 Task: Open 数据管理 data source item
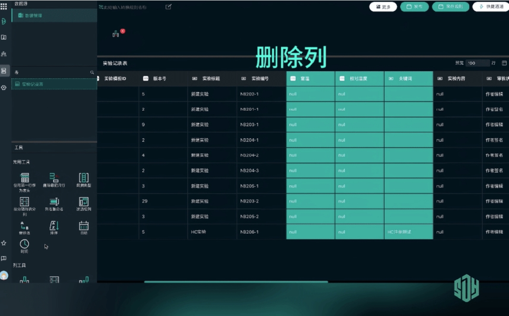point(32,16)
